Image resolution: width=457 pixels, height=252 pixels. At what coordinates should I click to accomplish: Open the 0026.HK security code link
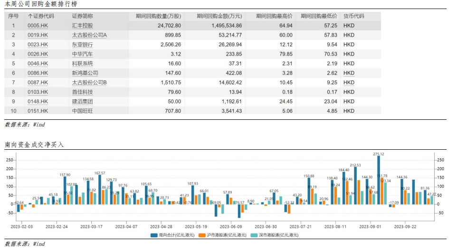pyautogui.click(x=38, y=54)
